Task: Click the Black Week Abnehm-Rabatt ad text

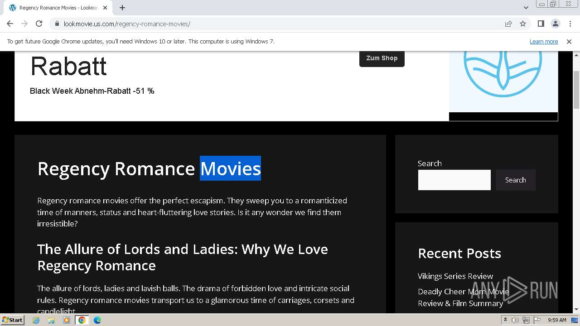Action: click(x=92, y=91)
